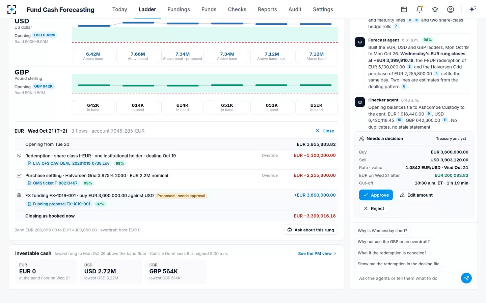The image size is (486, 303).
Task: Open the layout panel icon in header
Action: pos(404,9)
